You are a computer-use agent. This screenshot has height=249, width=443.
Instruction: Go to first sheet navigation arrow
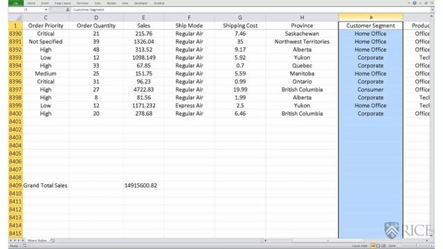point(11,241)
